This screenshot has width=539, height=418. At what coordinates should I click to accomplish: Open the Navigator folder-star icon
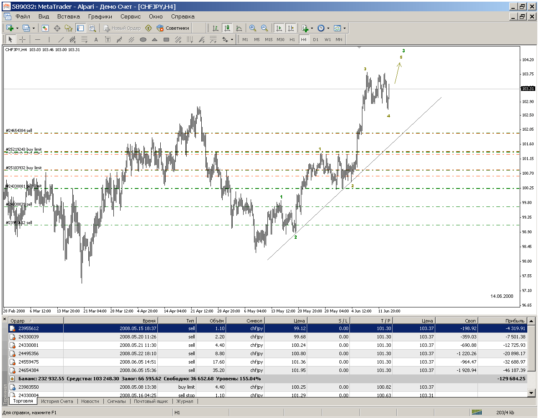coord(69,28)
